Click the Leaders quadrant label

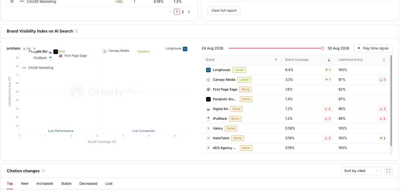pos(143,51)
